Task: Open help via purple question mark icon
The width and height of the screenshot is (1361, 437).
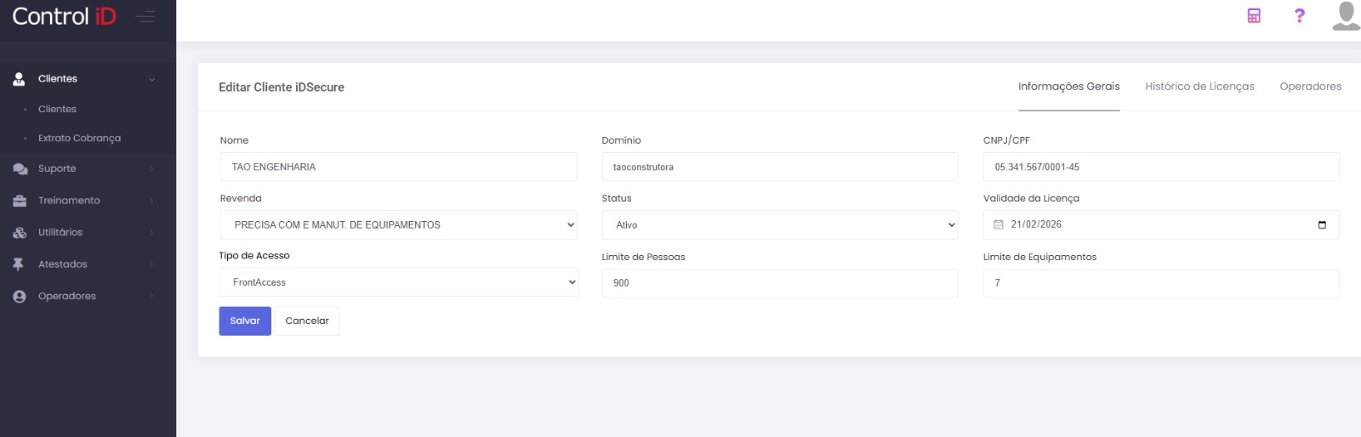Action: pyautogui.click(x=1299, y=16)
